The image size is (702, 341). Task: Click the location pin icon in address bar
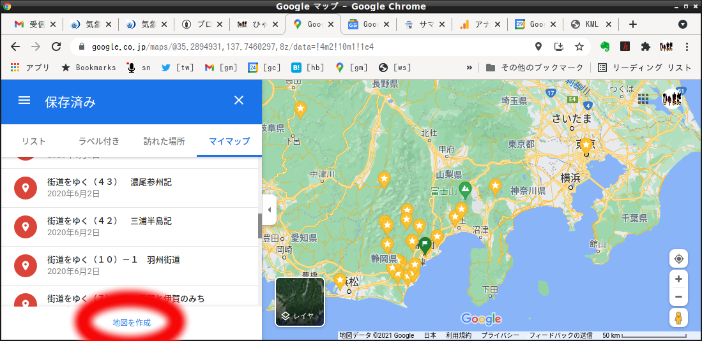[x=538, y=47]
